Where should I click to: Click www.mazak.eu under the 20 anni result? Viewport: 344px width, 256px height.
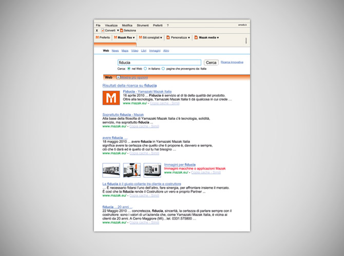click(x=114, y=222)
